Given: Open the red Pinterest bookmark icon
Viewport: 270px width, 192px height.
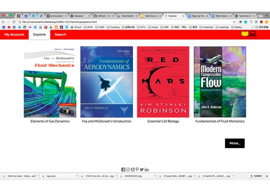Looking at the screenshot, I should [46, 27].
